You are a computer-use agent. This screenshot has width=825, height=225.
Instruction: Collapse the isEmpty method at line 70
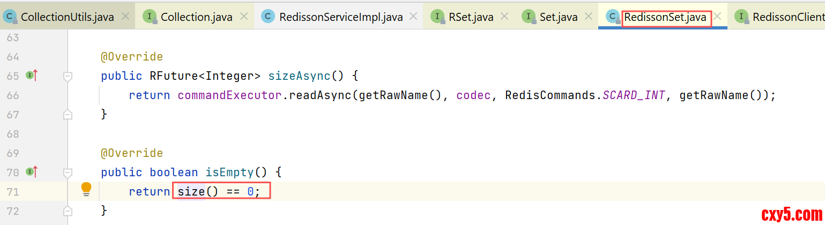pyautogui.click(x=68, y=173)
